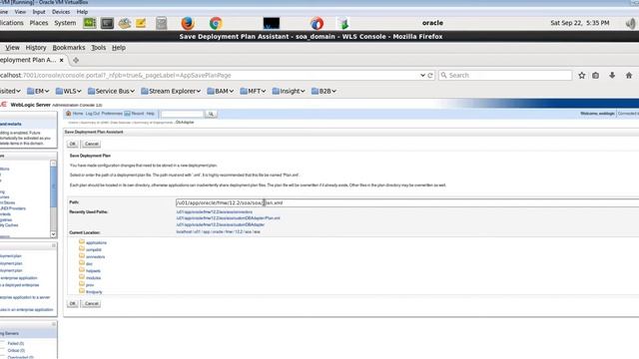Click the console search text field

coord(182,114)
